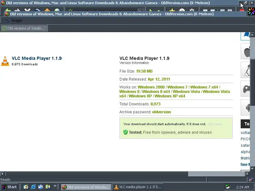Image resolution: width=255 pixels, height=191 pixels.
Task: Open the VLC Media Player 1.1.9 title link
Action: click(x=37, y=58)
